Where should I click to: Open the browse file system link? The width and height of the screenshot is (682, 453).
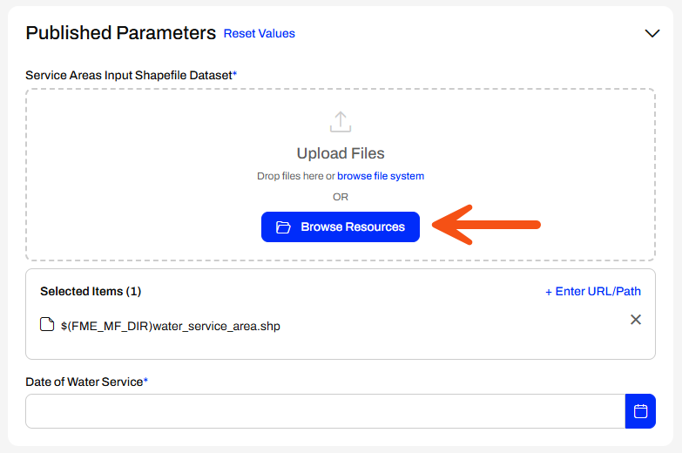click(x=381, y=176)
